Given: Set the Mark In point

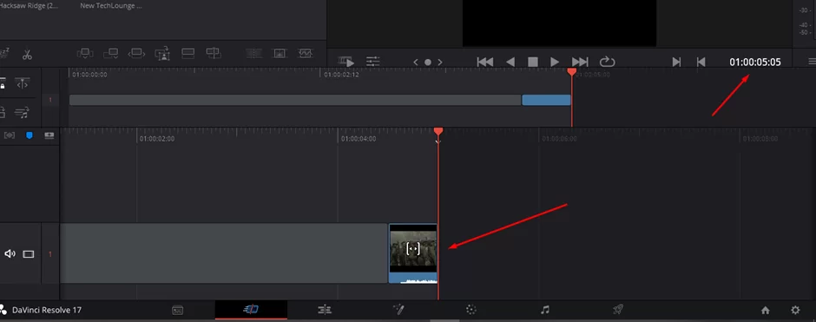Looking at the screenshot, I should (x=676, y=62).
